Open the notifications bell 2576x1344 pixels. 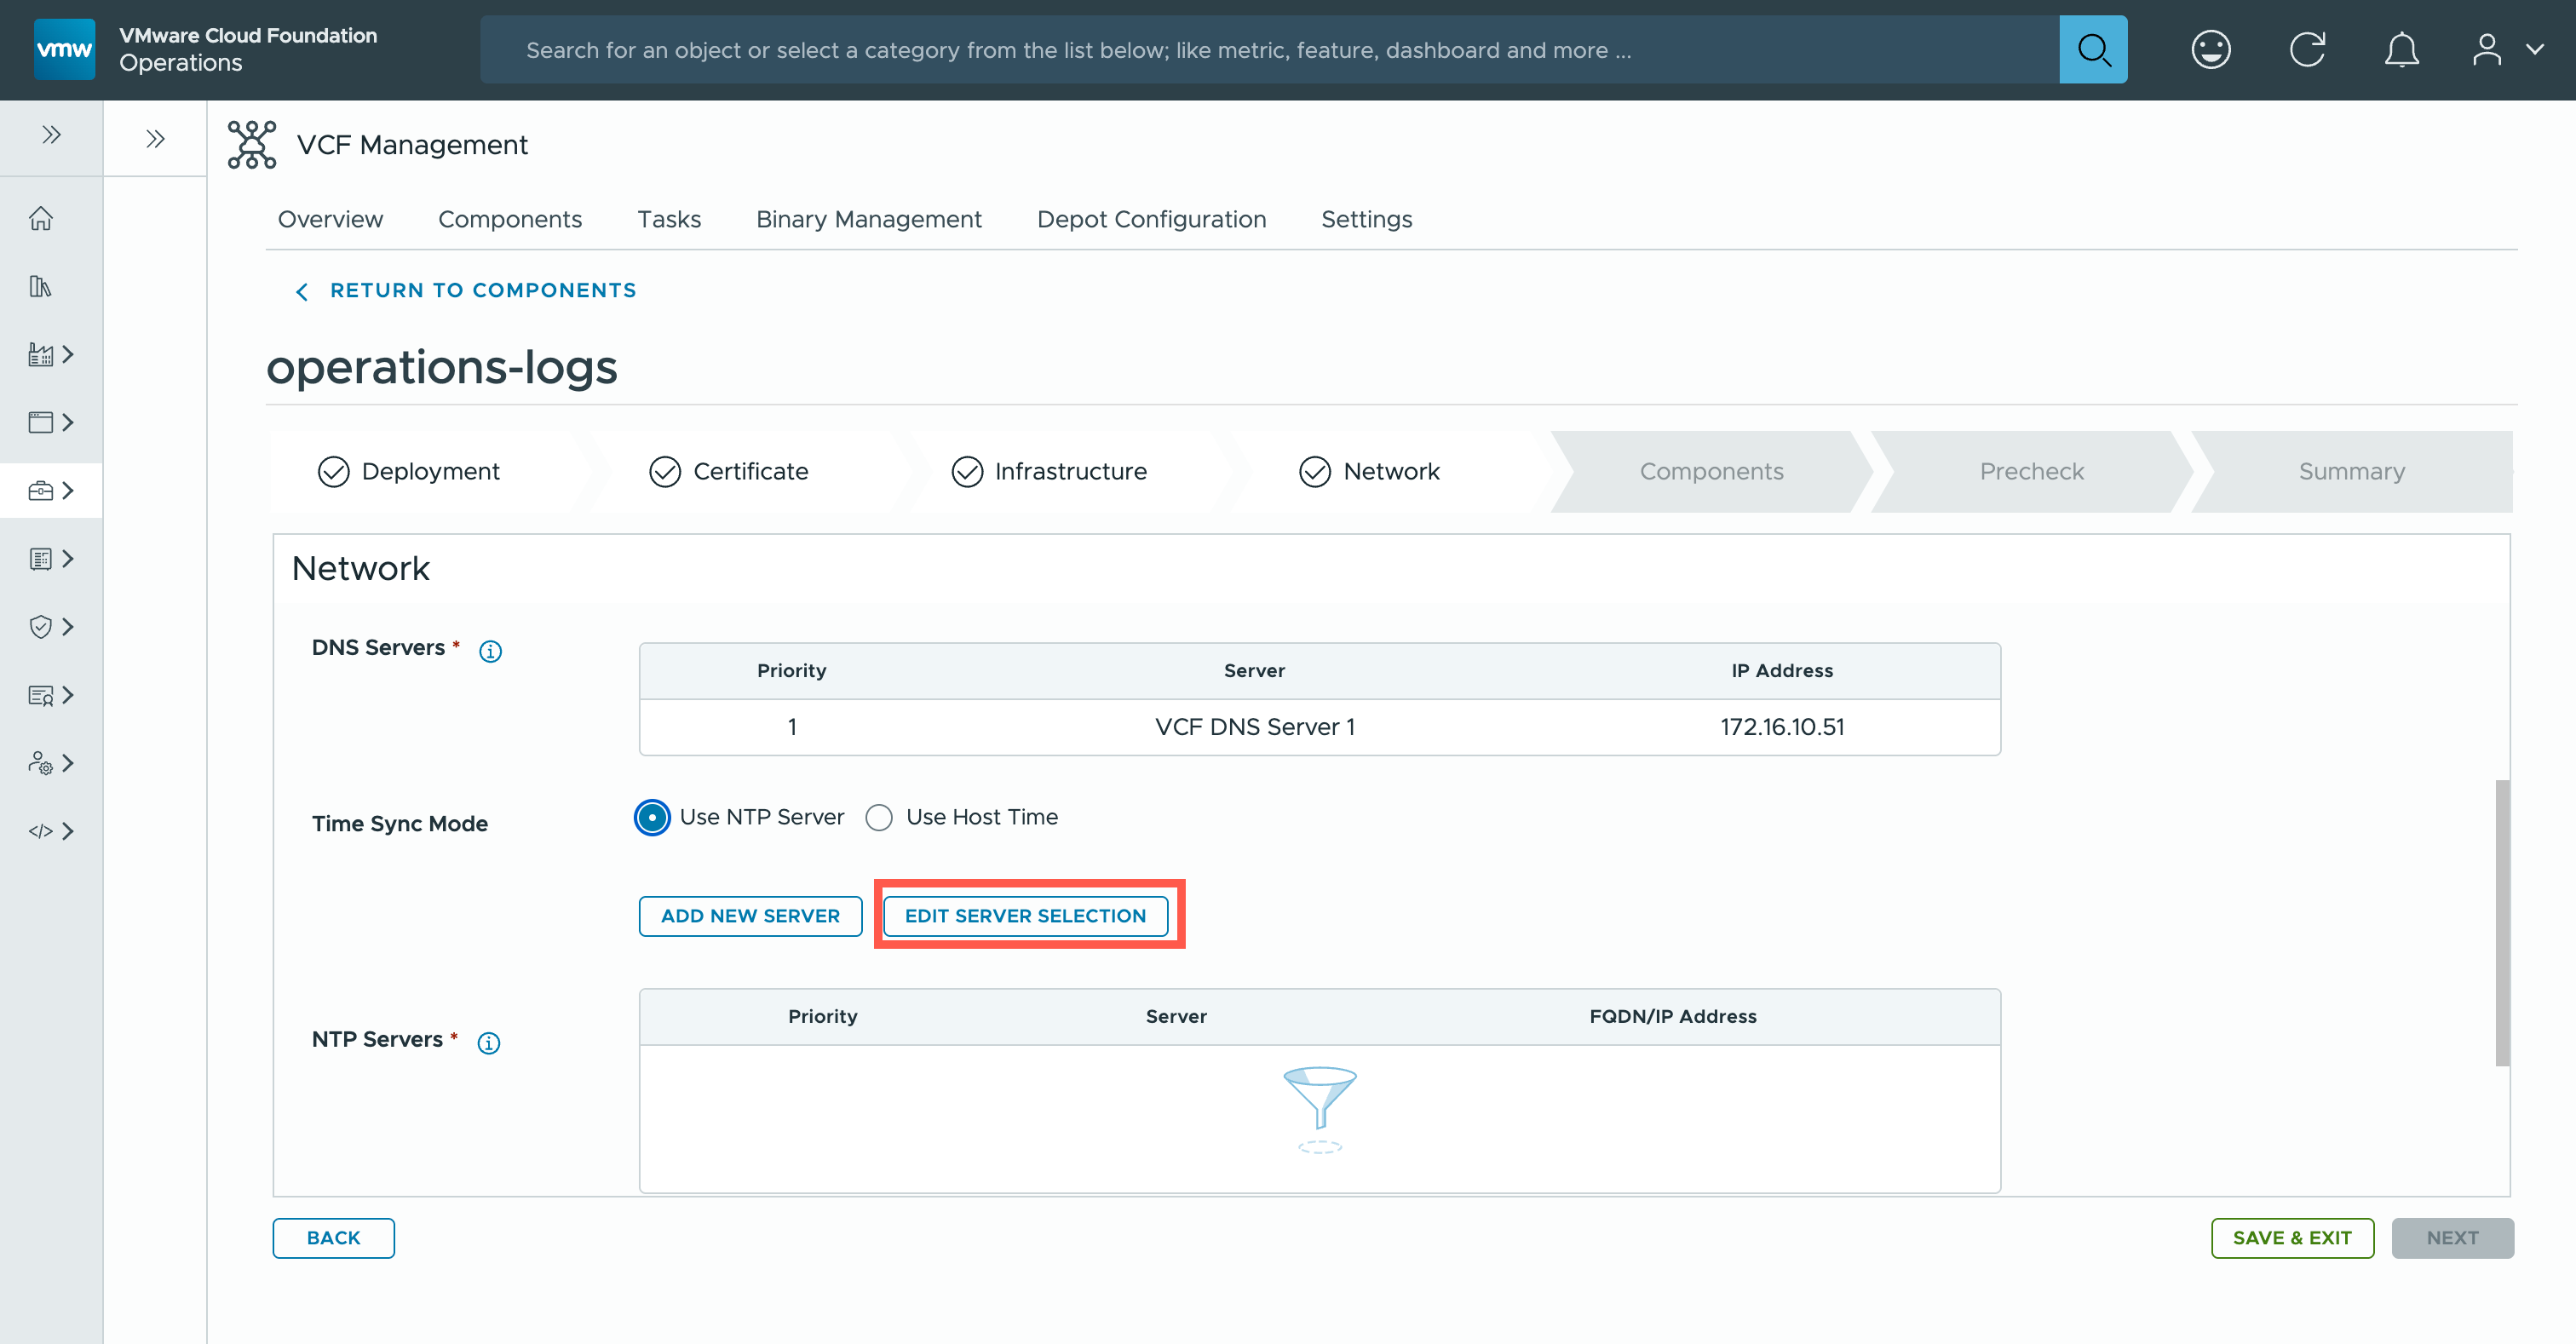coord(2401,49)
